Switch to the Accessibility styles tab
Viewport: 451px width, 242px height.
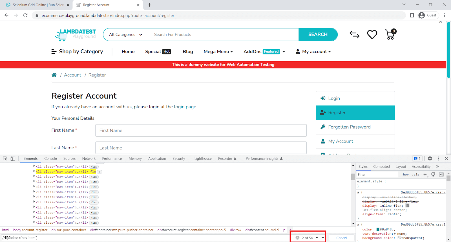click(421, 166)
